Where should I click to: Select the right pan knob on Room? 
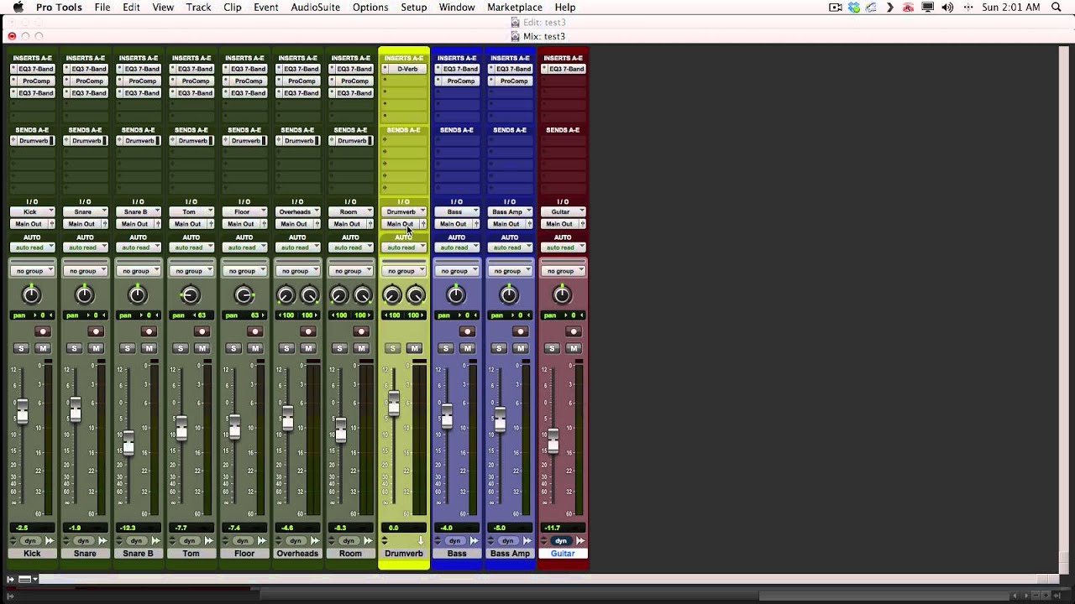coord(362,295)
